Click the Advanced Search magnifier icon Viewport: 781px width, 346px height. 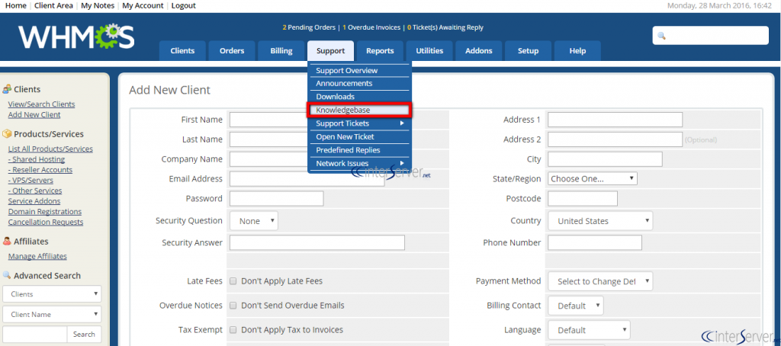[x=7, y=275]
